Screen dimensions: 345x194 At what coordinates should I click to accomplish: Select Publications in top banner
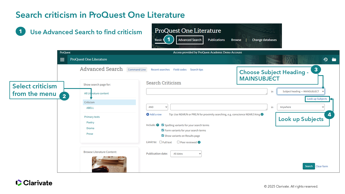click(x=216, y=40)
